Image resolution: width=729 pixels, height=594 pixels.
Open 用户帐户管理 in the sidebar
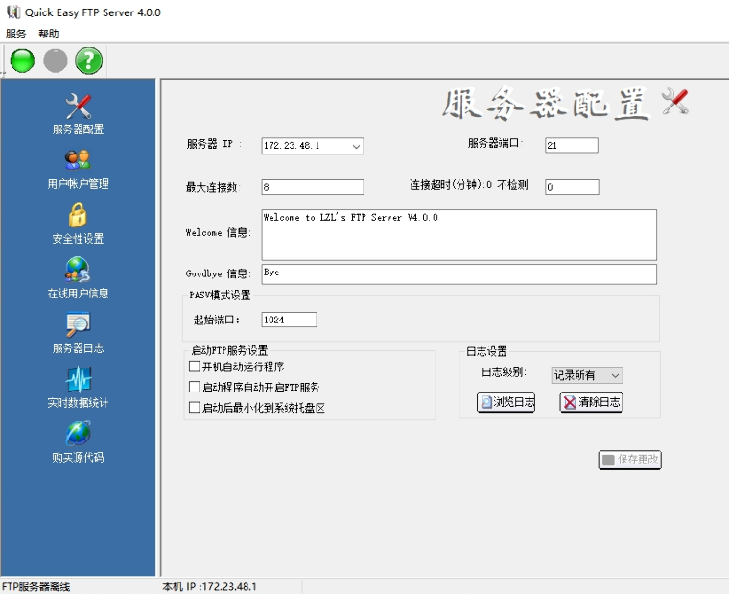pyautogui.click(x=78, y=169)
